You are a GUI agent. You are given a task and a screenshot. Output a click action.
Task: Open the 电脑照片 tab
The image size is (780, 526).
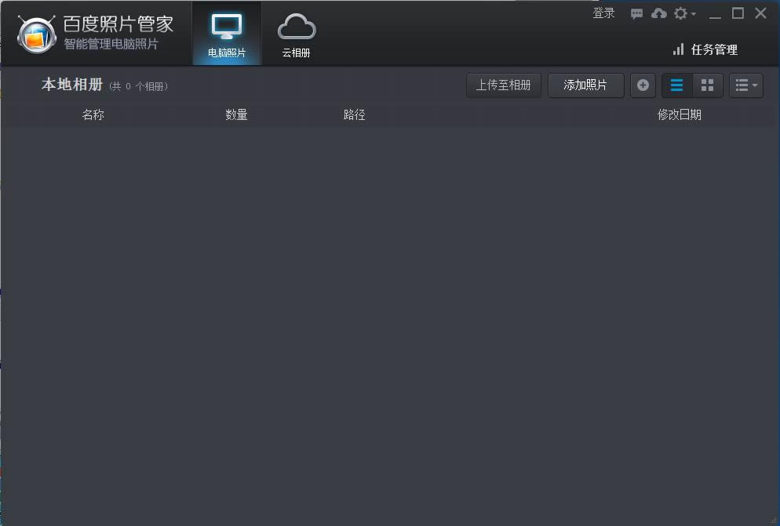227,34
